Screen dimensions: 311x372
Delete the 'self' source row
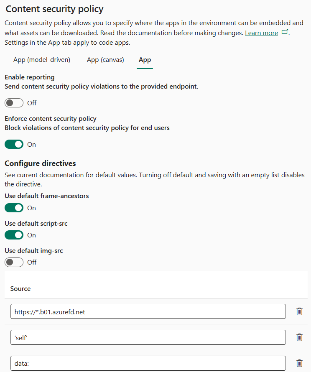299,337
